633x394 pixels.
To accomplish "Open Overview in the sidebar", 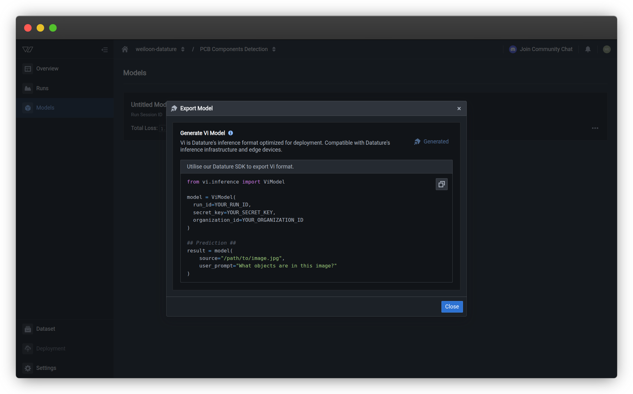I will click(x=47, y=69).
